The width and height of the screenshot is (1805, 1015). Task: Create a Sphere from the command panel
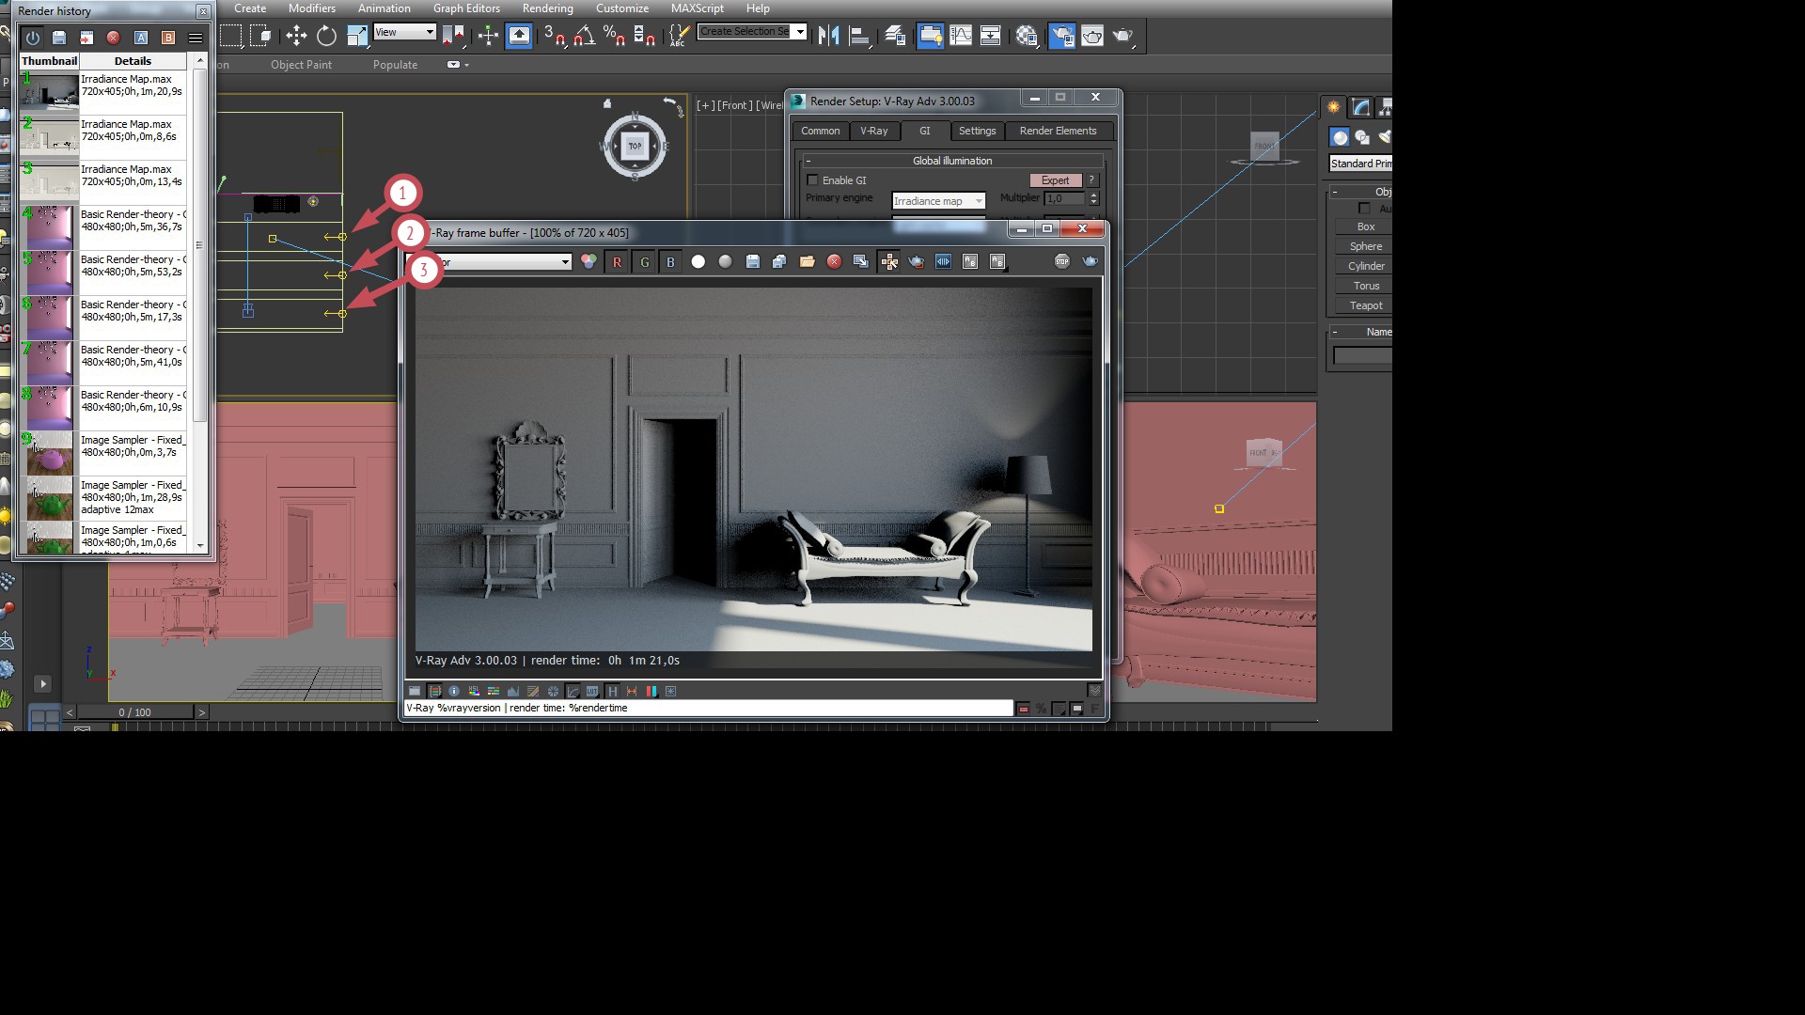[1364, 245]
